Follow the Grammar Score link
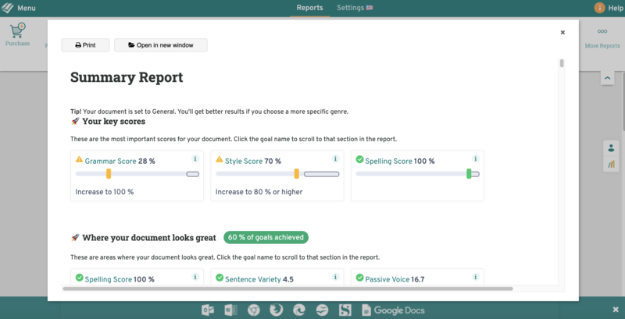625x319 pixels. [110, 161]
